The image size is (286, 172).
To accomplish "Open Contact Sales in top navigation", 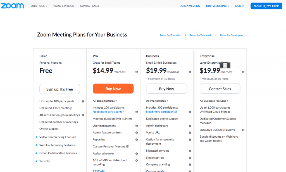I will point(90,6).
